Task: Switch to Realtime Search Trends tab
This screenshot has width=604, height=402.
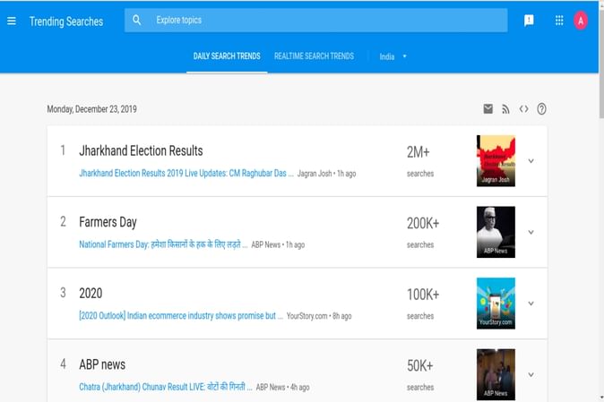Action: coord(314,56)
